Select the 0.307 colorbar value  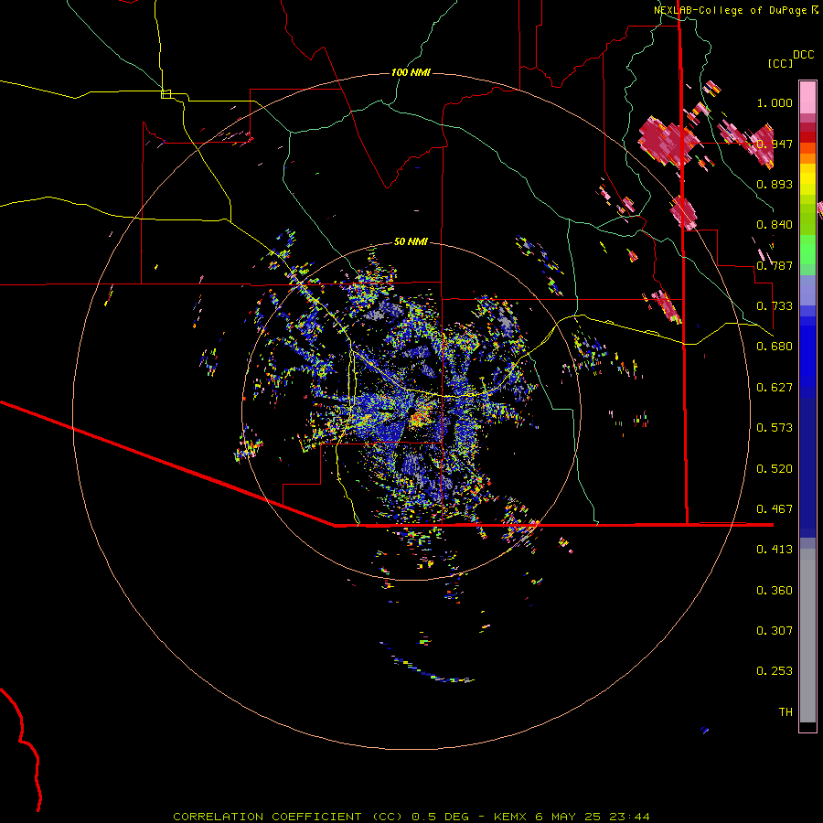coord(775,631)
